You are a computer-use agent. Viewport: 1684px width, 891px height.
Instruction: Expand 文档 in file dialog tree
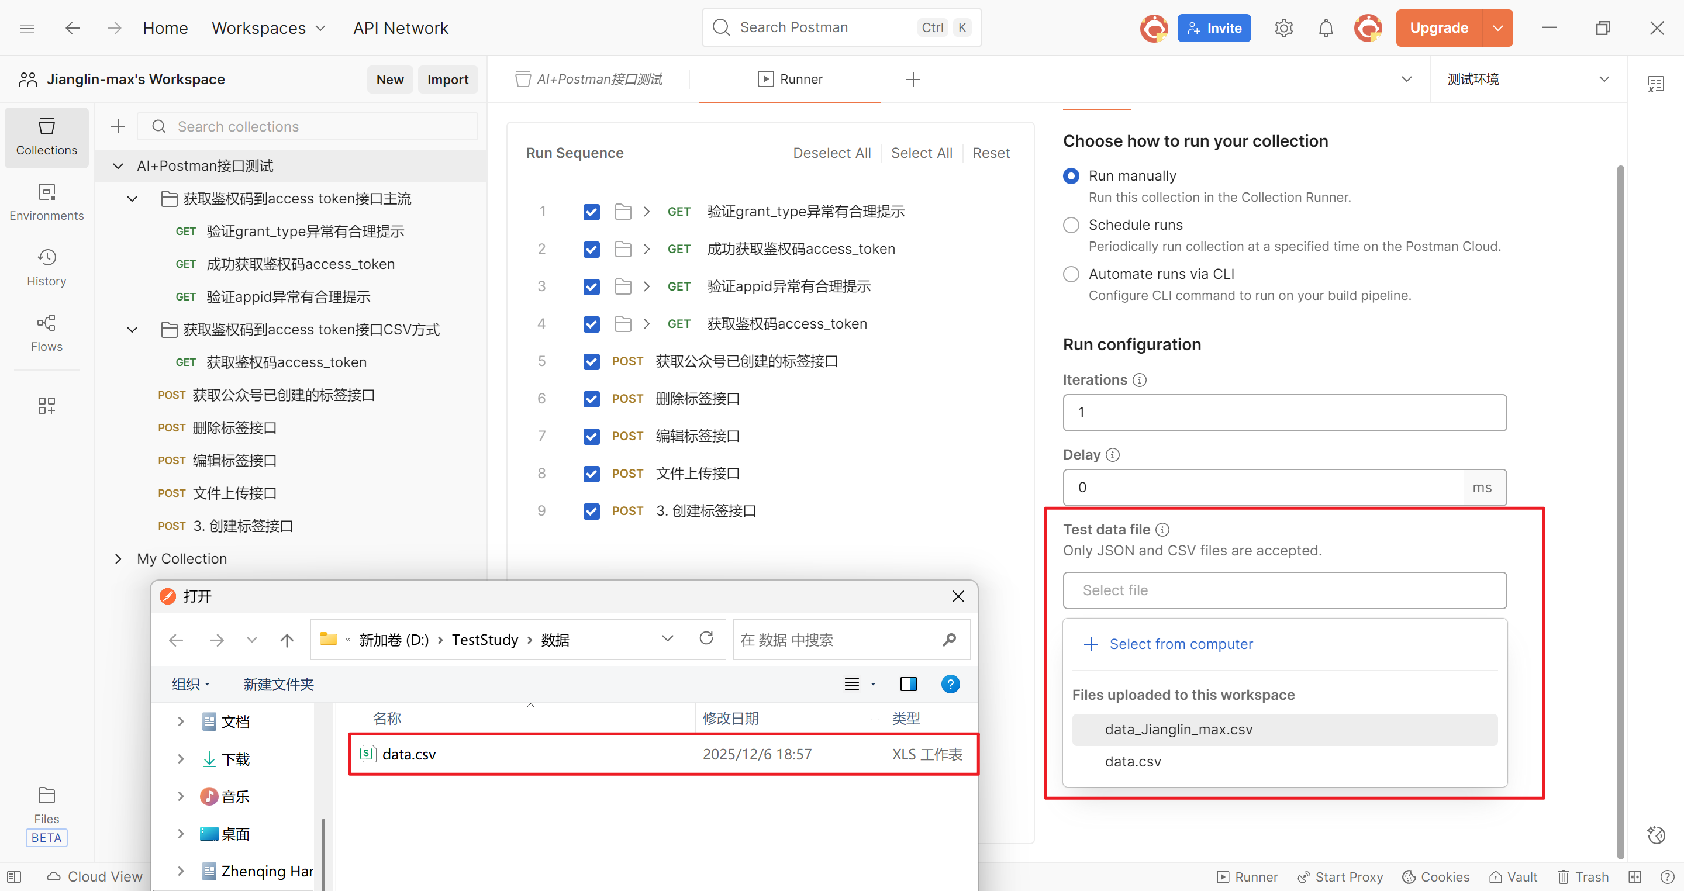(181, 721)
